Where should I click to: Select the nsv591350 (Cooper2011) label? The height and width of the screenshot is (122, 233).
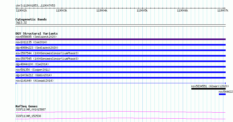pyautogui.click(x=33, y=70)
